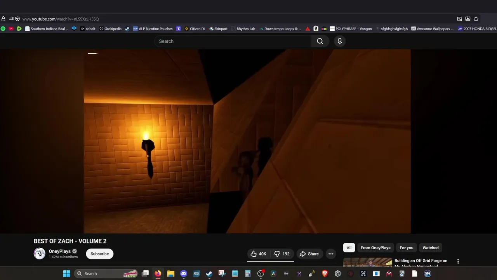497x280 pixels.
Task: Open the more actions three-dot menu beside Share
Action: pyautogui.click(x=331, y=254)
